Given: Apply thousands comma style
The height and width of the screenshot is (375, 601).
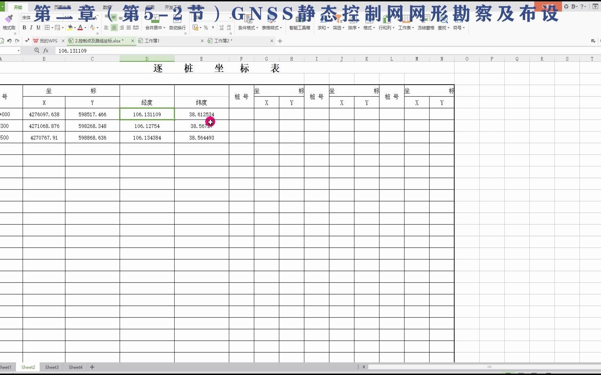Looking at the screenshot, I should tap(213, 27).
